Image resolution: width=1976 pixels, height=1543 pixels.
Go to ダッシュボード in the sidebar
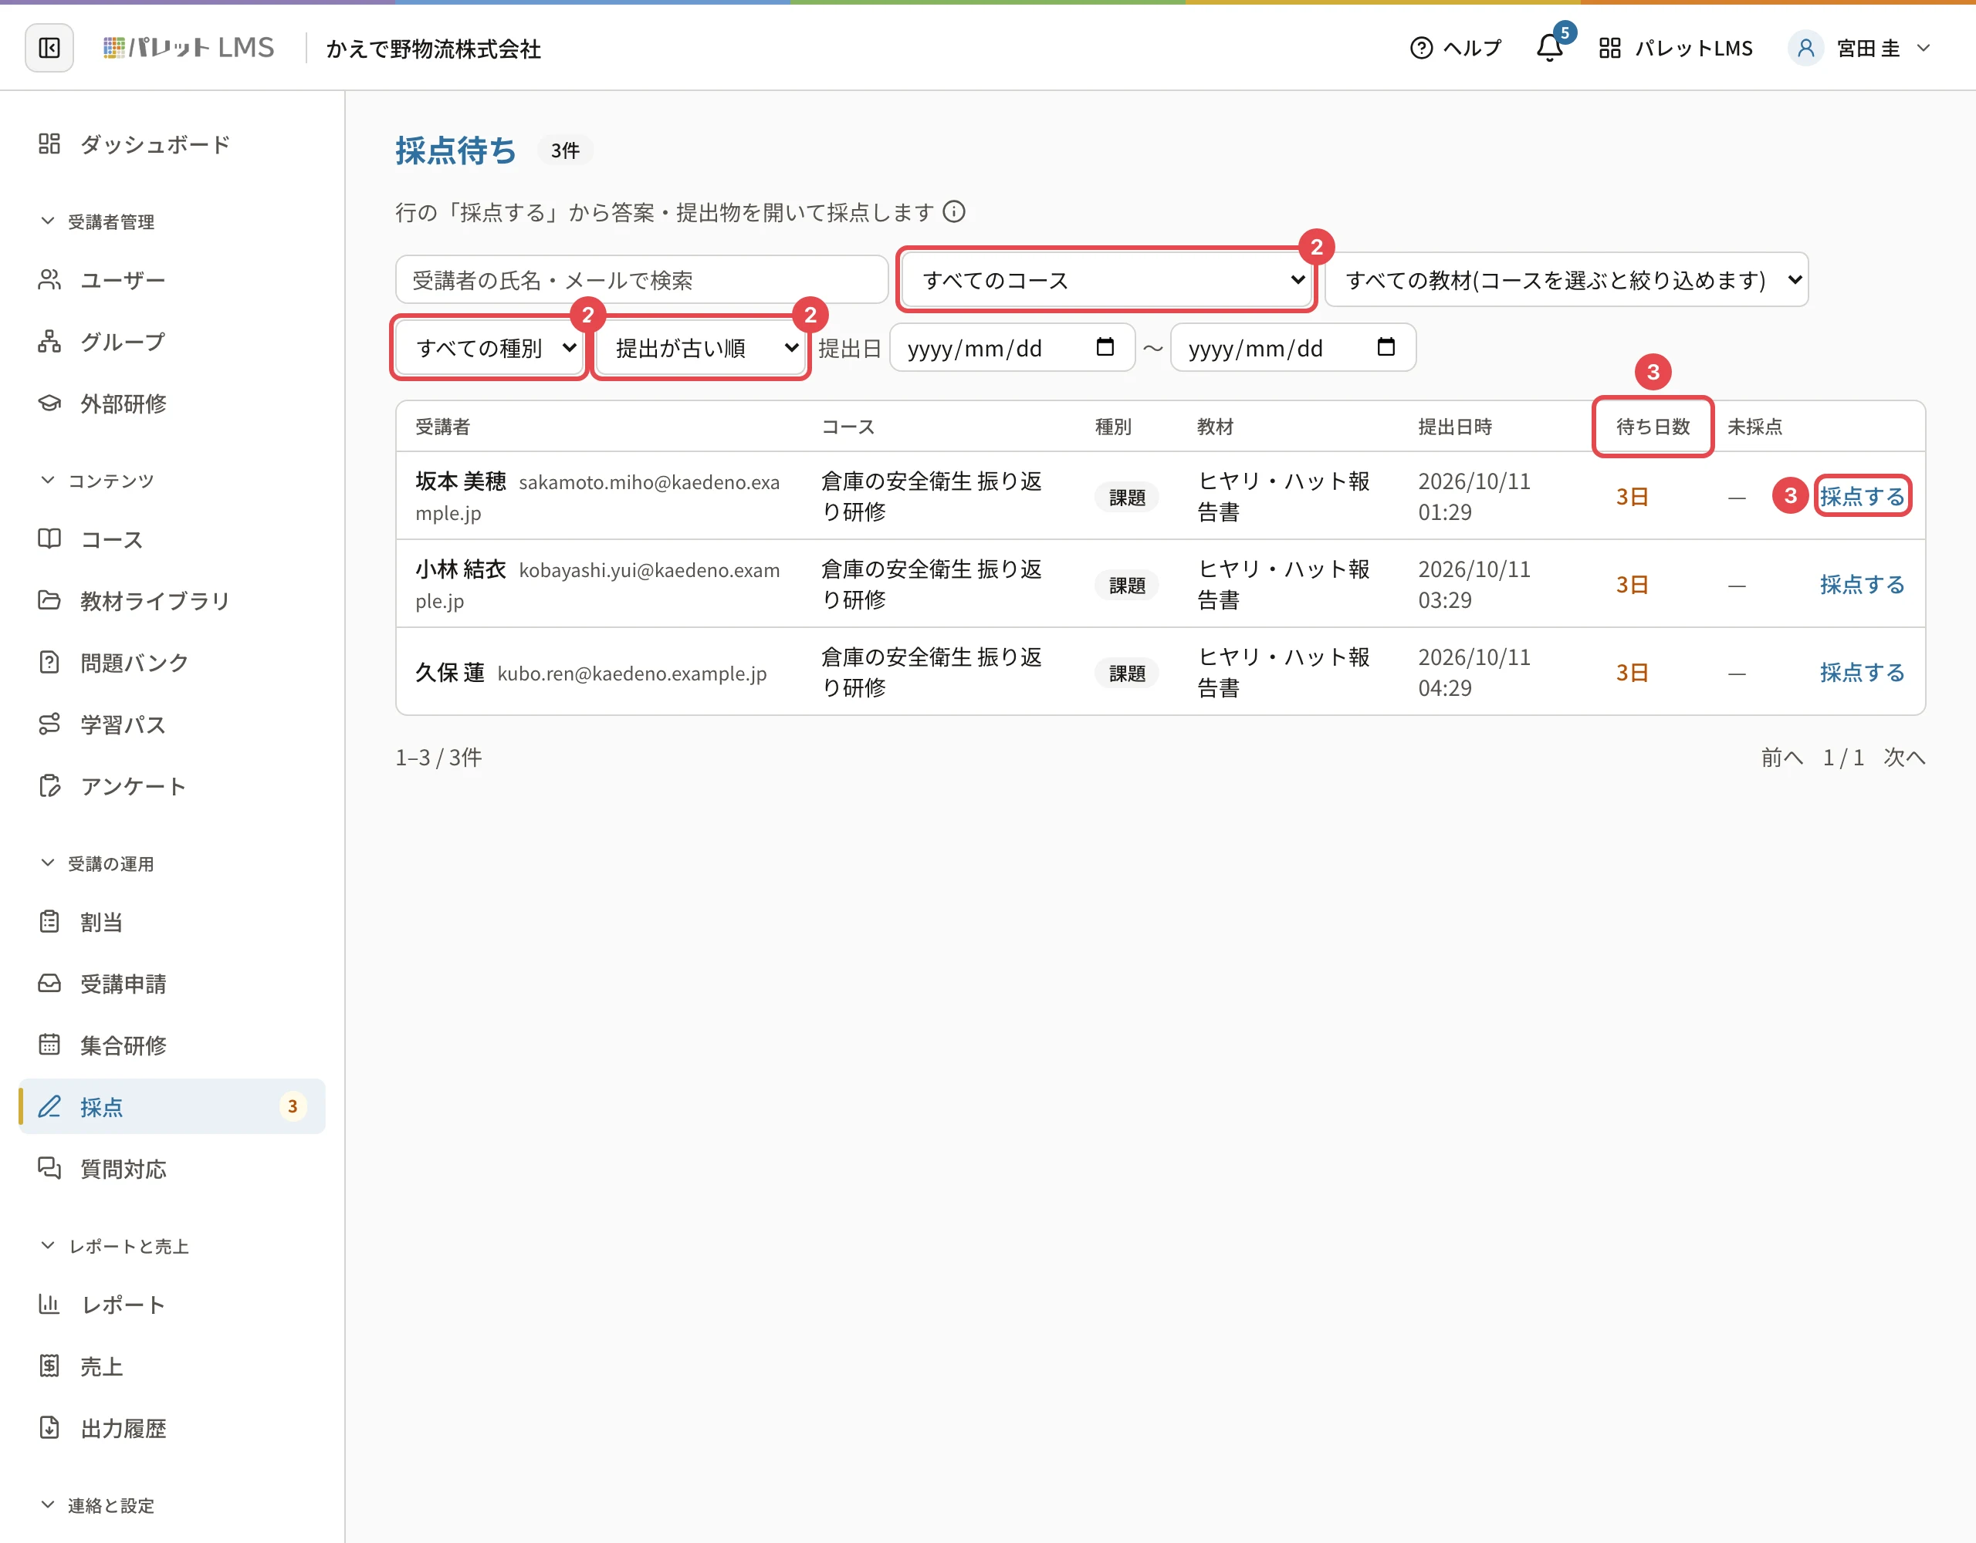click(x=172, y=145)
